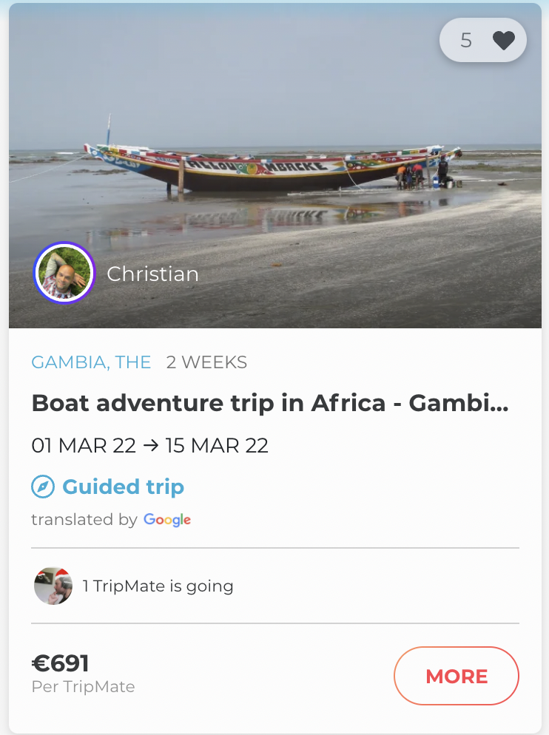Click the like count number 5
The width and height of the screenshot is (549, 735).
tap(465, 41)
